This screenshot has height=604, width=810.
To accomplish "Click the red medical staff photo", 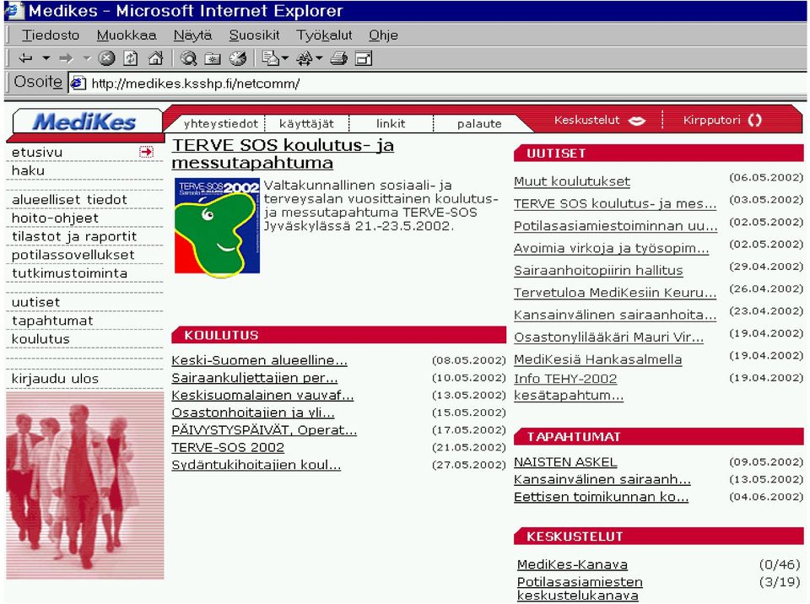I will click(84, 485).
